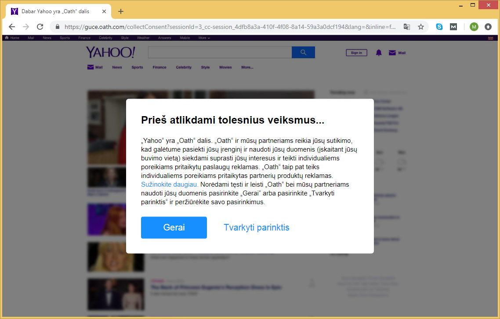Click the Yahoo notifications bell
This screenshot has width=500, height=319.
click(x=379, y=53)
